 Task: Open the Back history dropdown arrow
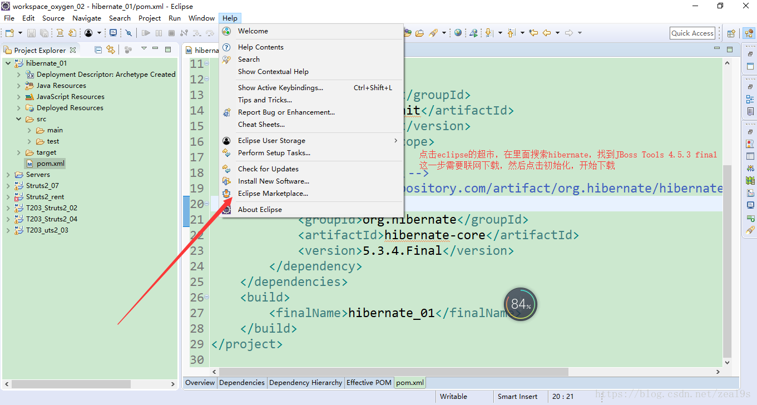coord(557,33)
